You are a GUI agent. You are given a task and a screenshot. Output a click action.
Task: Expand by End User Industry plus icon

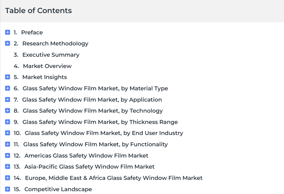[7, 133]
